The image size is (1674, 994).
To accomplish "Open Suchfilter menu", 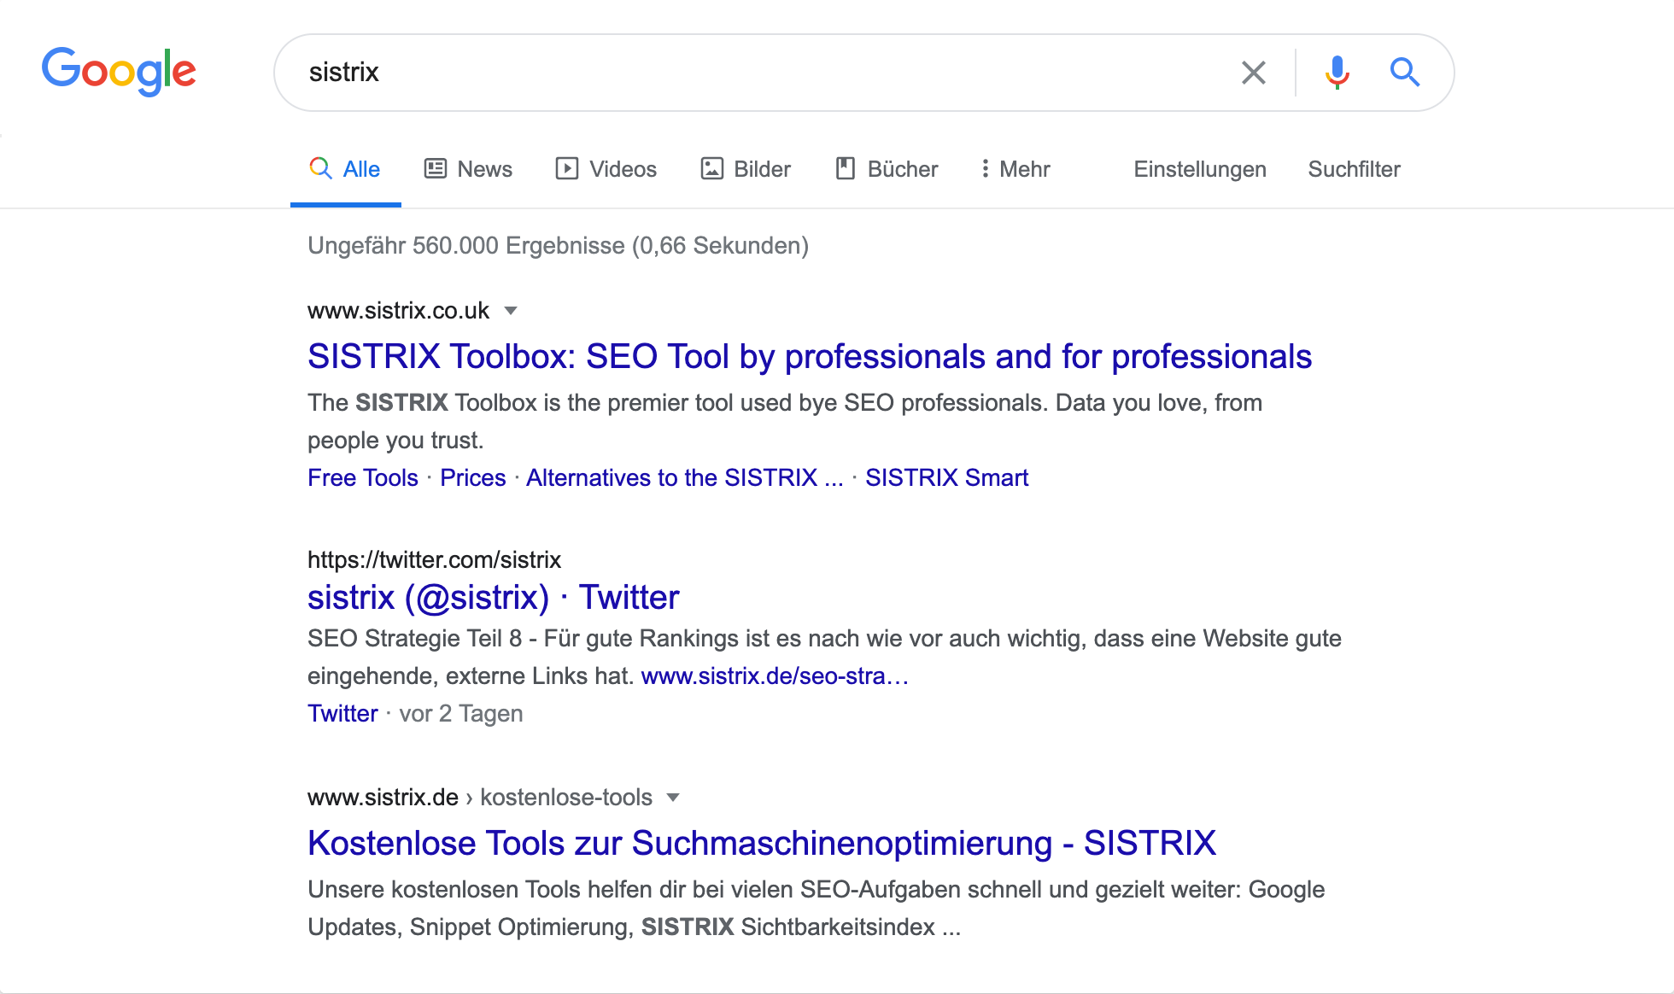I will (1355, 168).
